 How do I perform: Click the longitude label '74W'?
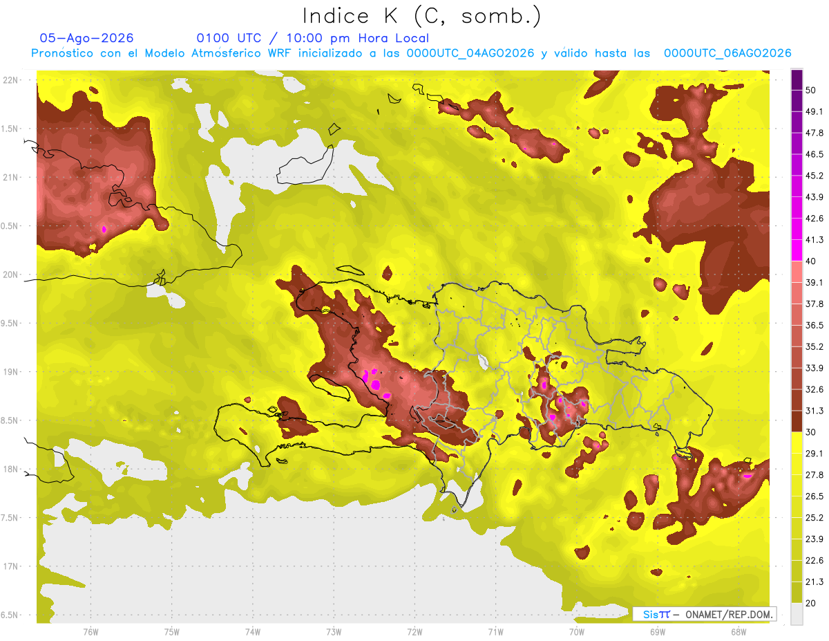(x=252, y=632)
